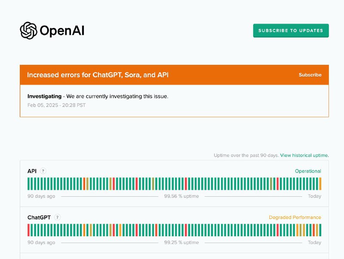Open the Increased errors incident title
This screenshot has width=344, height=259.
point(98,75)
